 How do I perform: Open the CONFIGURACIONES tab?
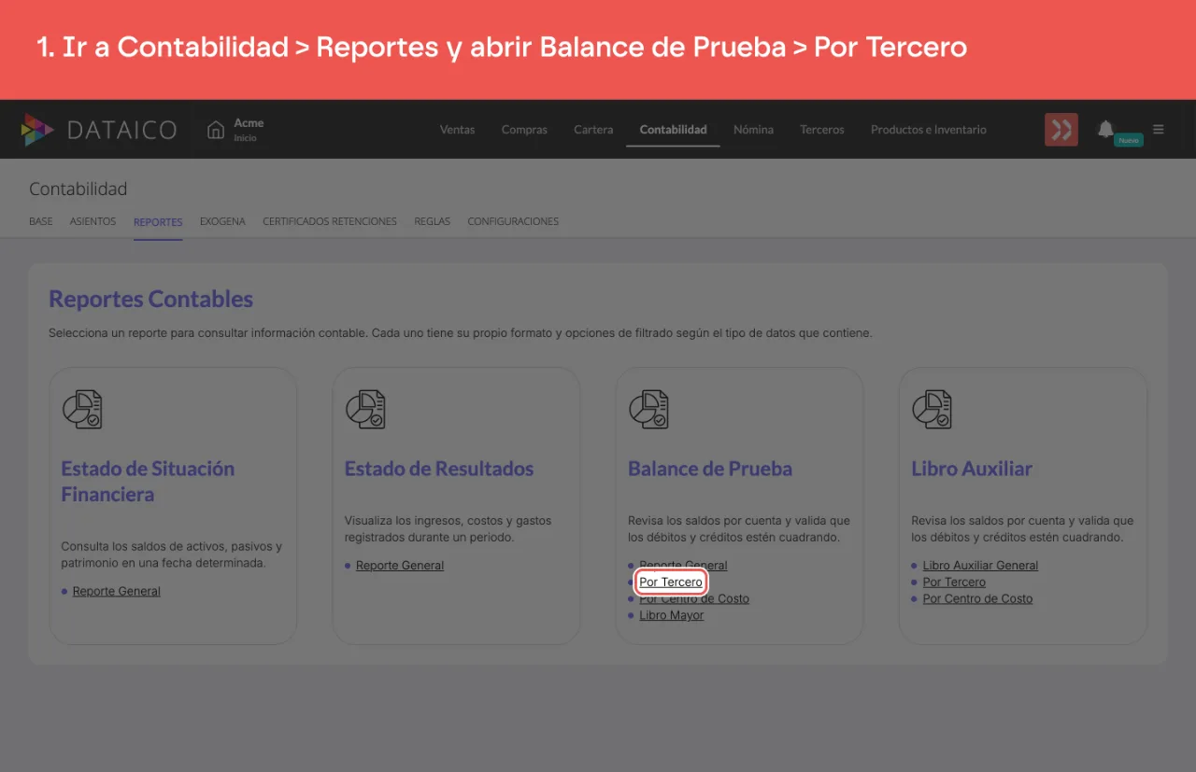coord(513,221)
